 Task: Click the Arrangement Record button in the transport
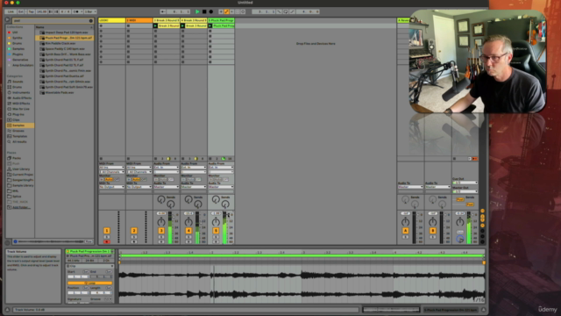click(x=210, y=11)
